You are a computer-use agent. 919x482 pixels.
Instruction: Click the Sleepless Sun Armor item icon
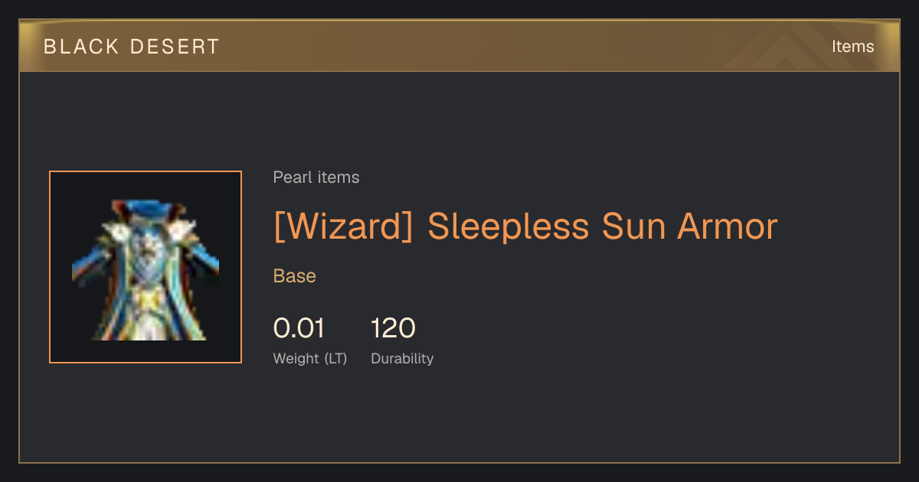coord(146,267)
